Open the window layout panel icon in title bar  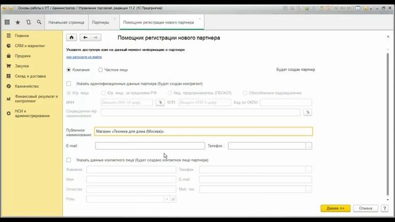358,8
